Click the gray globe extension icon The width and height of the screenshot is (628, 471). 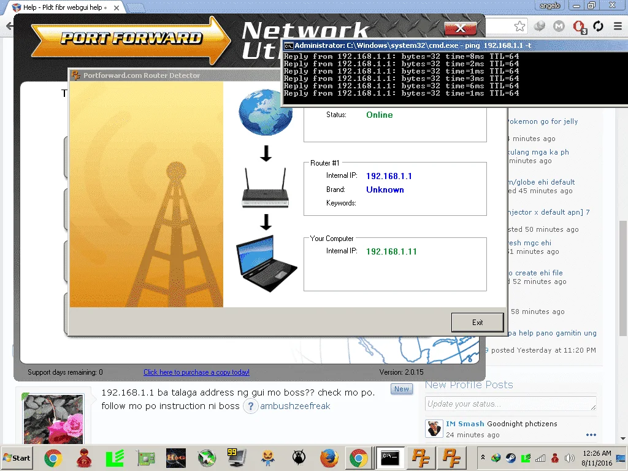pyautogui.click(x=540, y=26)
